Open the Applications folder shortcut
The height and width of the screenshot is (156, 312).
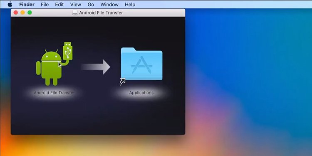click(x=141, y=66)
